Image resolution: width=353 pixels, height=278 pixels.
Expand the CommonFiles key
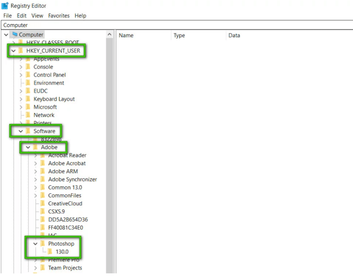pos(36,195)
